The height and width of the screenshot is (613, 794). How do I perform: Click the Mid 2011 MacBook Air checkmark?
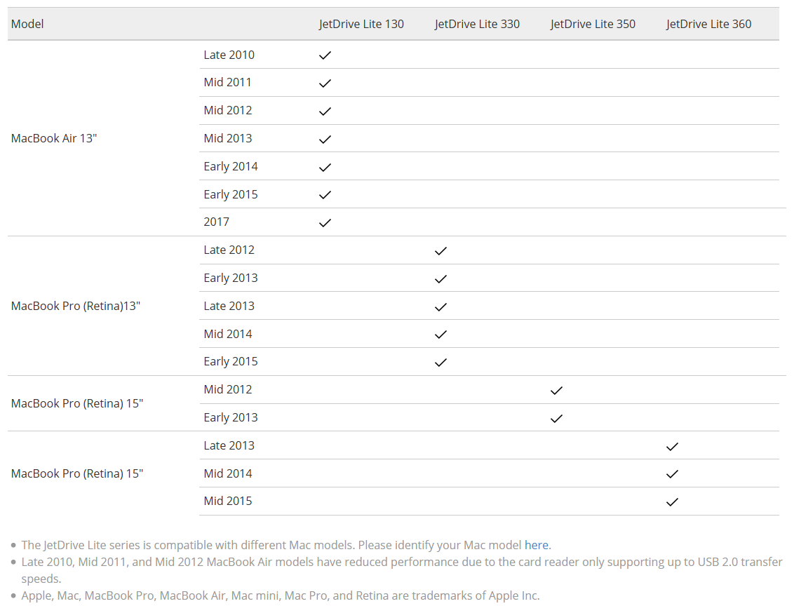click(325, 83)
